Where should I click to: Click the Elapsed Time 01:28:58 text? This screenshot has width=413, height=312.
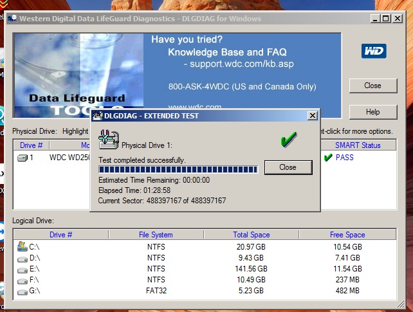pyautogui.click(x=134, y=190)
